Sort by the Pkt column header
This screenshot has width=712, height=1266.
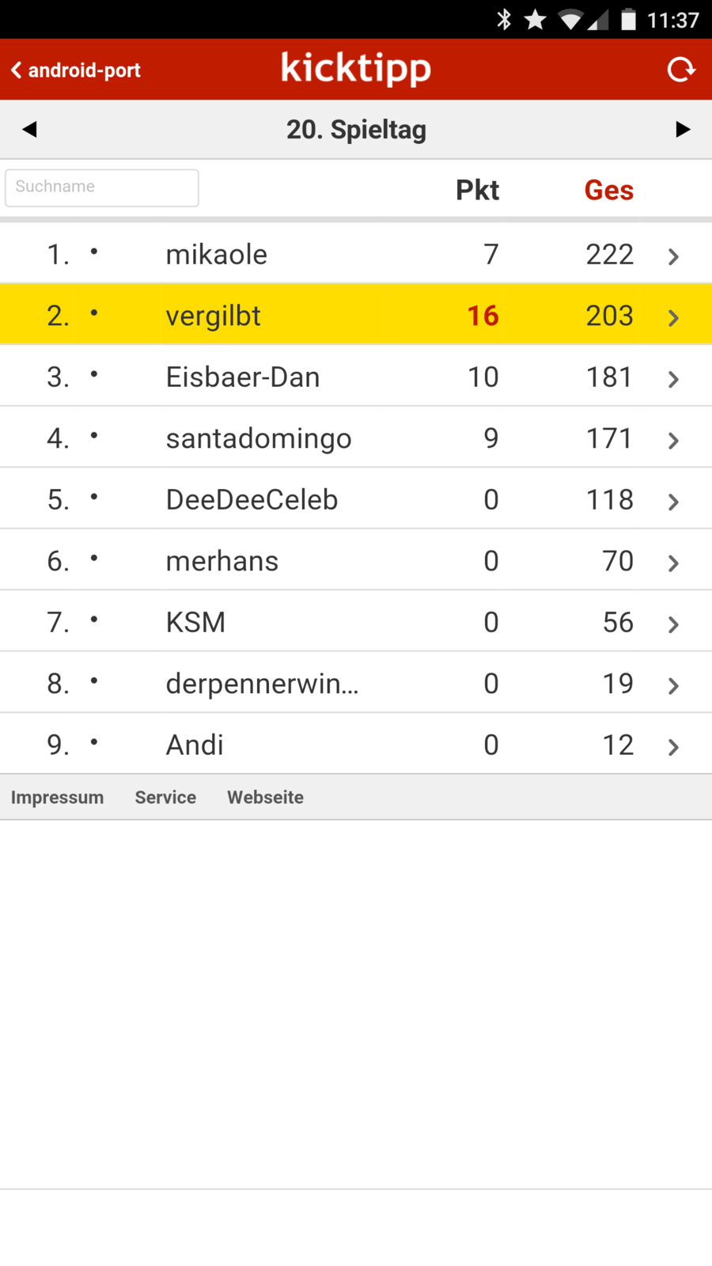tap(477, 190)
